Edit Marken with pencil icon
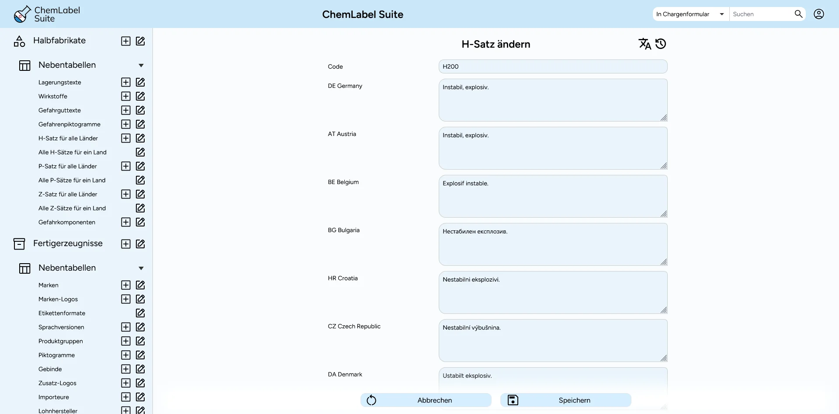 pos(140,285)
